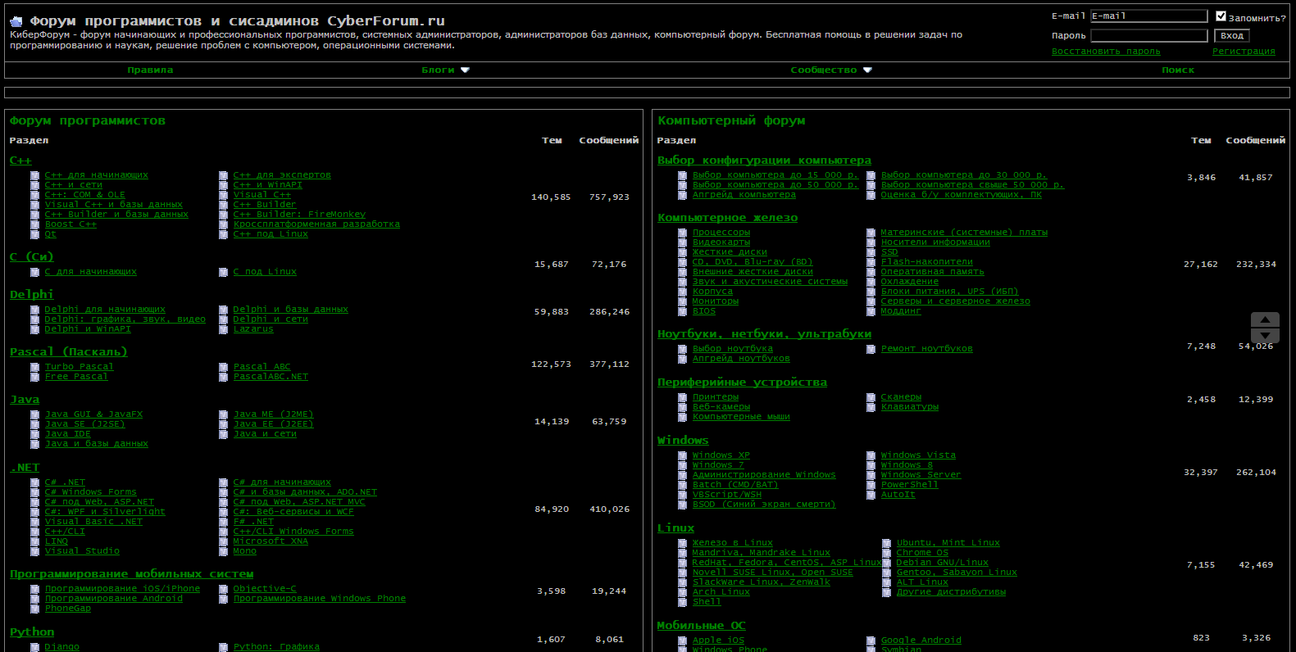
Task: Open the .NET section heading
Action: [x=25, y=468]
